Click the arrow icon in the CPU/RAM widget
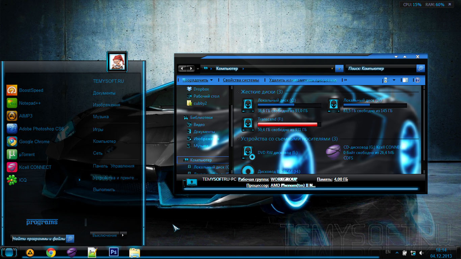Viewport: 461px width, 259px height. coord(450,5)
